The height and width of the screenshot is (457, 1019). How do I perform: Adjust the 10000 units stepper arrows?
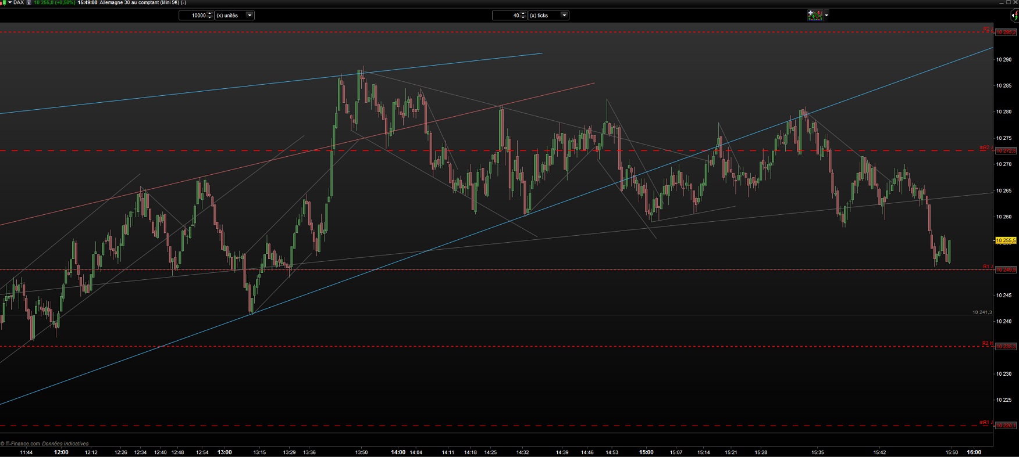[x=211, y=16]
